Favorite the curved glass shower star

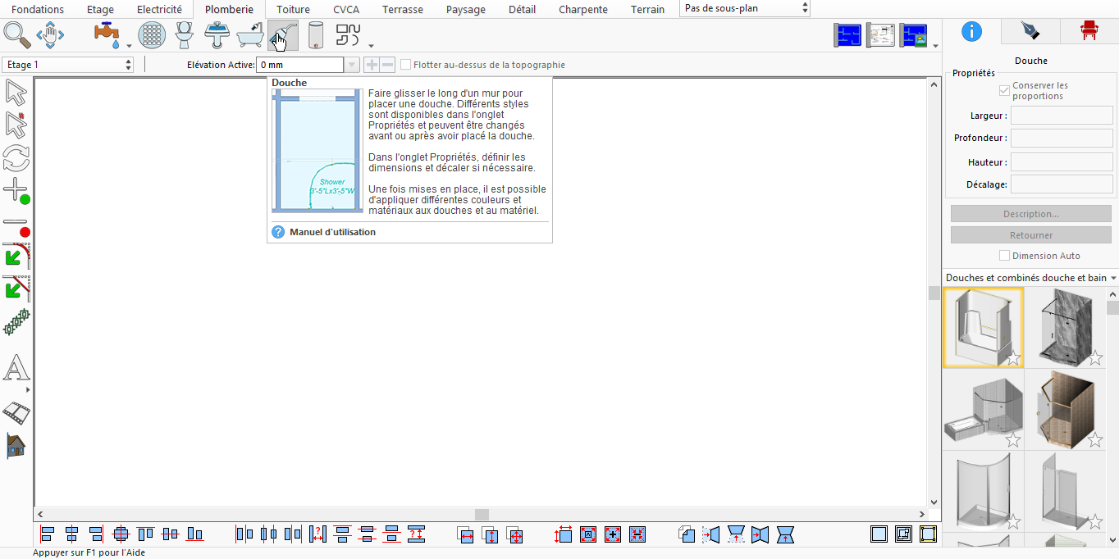(x=1013, y=522)
